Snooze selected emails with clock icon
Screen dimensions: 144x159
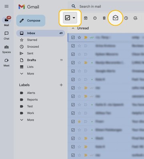tap(126, 18)
